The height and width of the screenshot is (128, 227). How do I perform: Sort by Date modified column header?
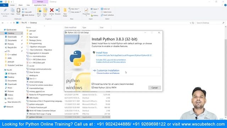click(x=70, y=27)
